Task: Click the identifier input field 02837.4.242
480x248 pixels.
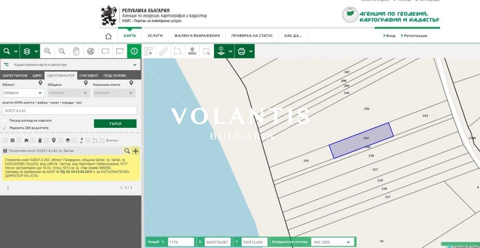Action: (70, 111)
